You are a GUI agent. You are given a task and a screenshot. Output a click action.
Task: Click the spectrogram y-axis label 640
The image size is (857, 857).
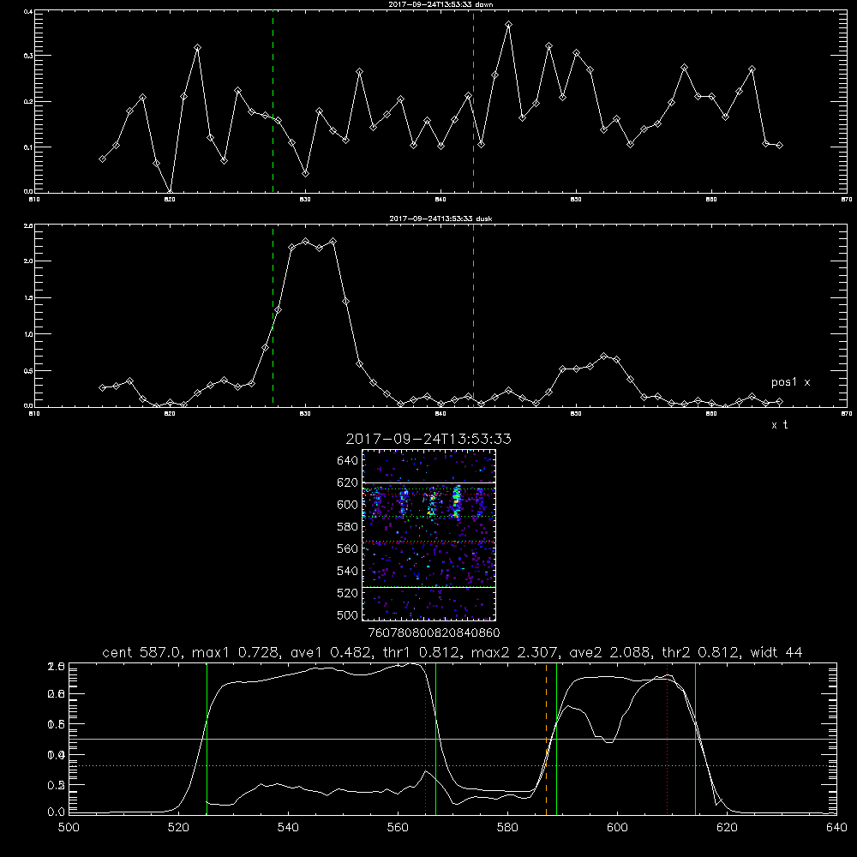coord(348,461)
